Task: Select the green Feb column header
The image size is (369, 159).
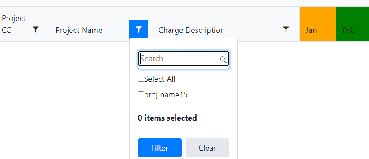Action: [x=352, y=24]
